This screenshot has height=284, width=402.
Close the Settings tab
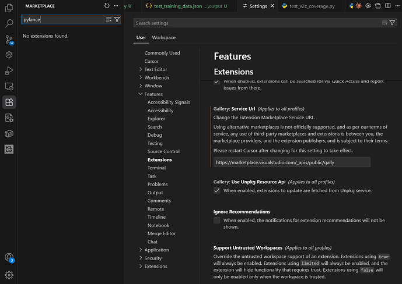(x=272, y=6)
